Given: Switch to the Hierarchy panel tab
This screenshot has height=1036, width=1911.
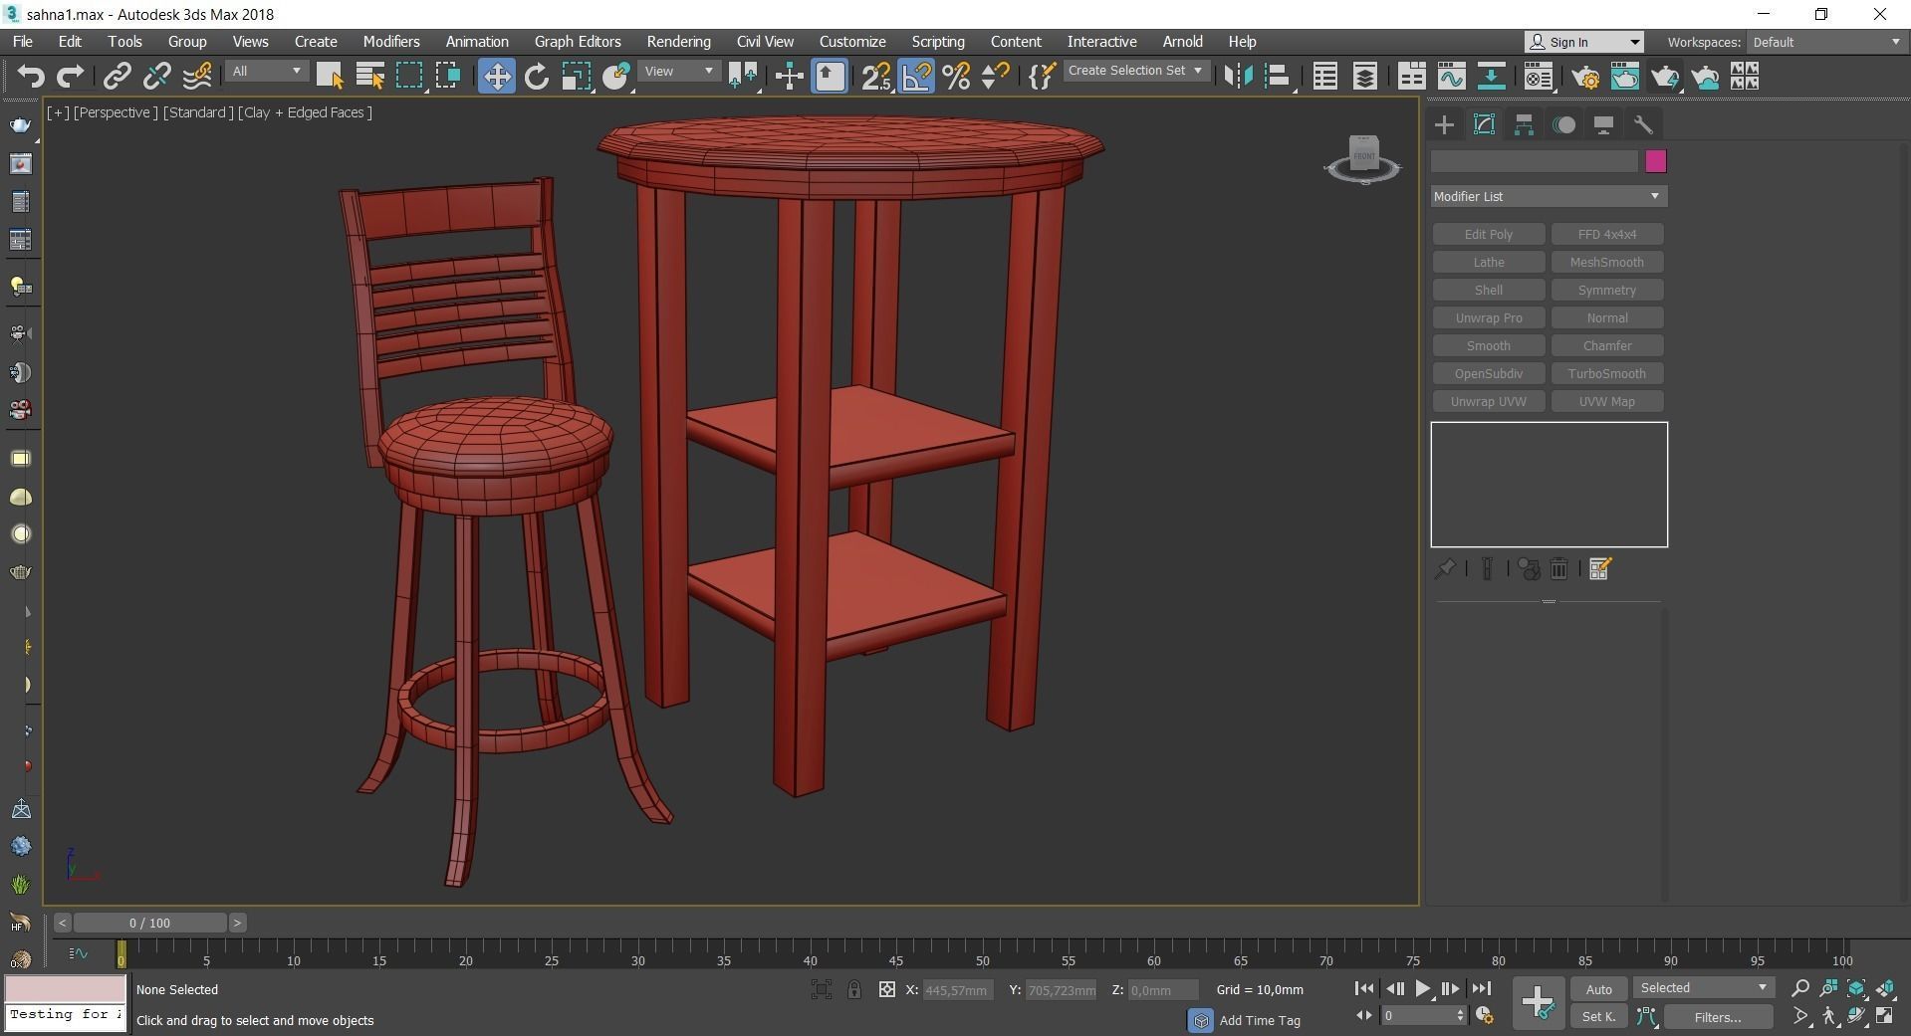Looking at the screenshot, I should pyautogui.click(x=1524, y=124).
